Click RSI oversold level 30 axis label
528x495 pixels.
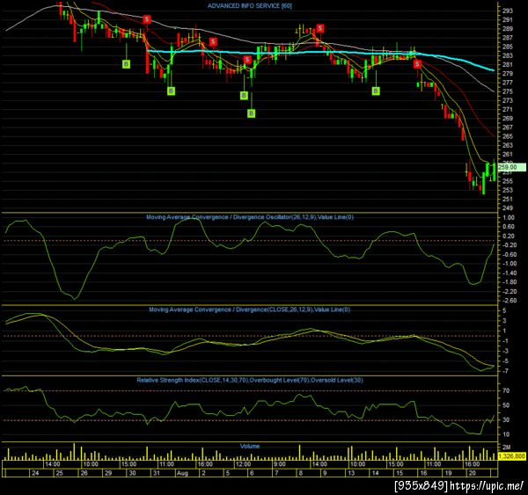tap(506, 420)
